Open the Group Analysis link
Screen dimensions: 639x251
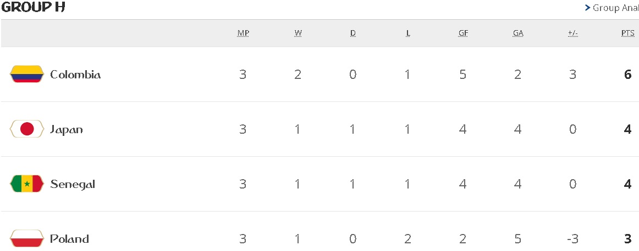click(x=613, y=8)
